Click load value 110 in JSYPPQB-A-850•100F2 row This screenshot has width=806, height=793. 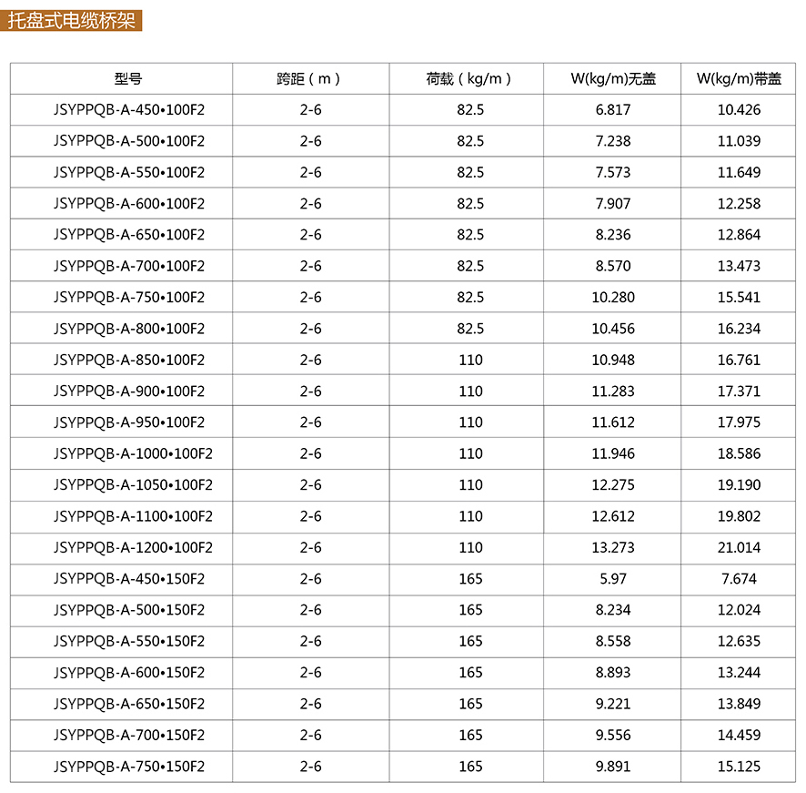pos(470,360)
